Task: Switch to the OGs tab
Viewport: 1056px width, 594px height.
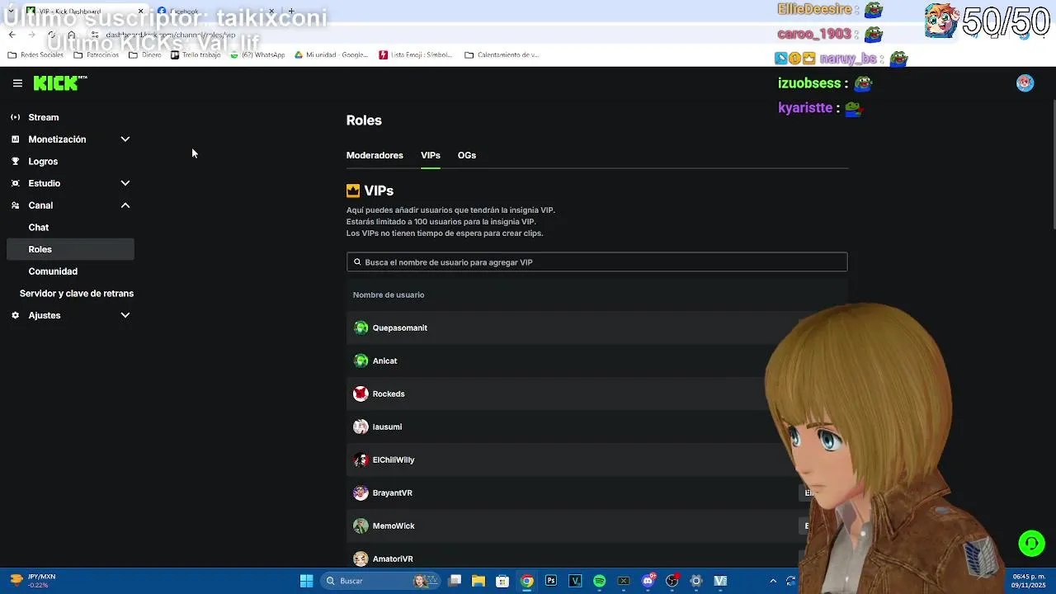Action: pyautogui.click(x=467, y=155)
